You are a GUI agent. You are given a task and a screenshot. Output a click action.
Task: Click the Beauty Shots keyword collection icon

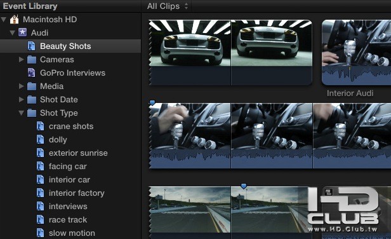coord(31,46)
